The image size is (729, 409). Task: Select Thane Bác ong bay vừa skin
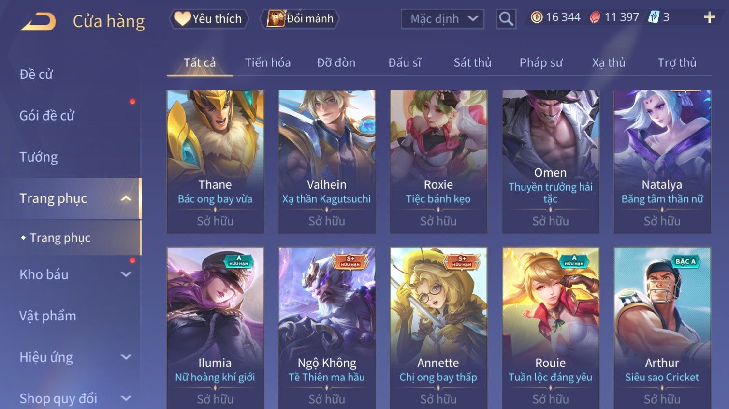pos(215,162)
